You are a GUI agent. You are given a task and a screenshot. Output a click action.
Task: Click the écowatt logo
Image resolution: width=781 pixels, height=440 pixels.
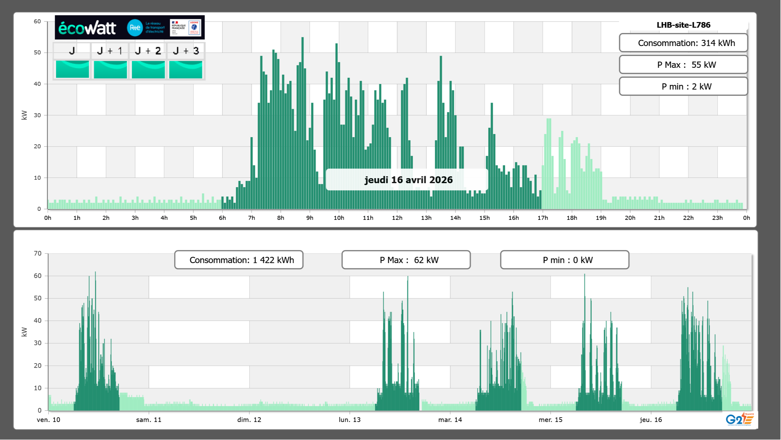87,28
